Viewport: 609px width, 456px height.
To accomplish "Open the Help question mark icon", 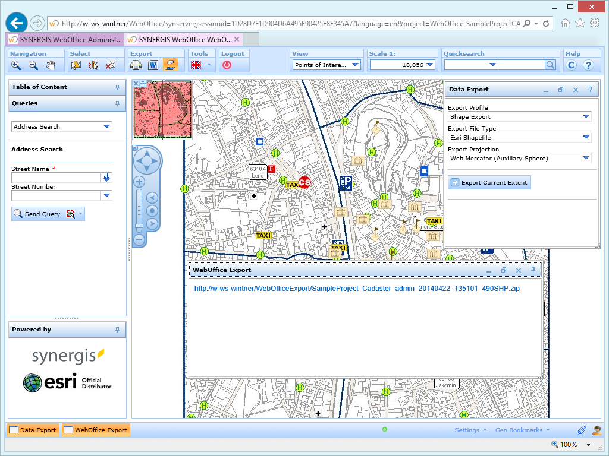I will pos(588,65).
